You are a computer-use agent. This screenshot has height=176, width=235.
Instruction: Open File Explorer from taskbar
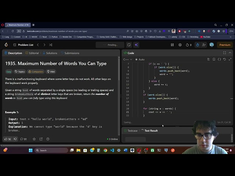(78, 150)
